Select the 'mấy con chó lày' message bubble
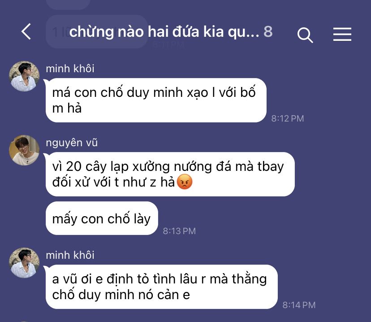The width and height of the screenshot is (371, 322). coord(102,218)
